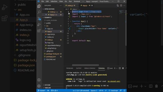Click the LF end of line indicator

(106, 90)
